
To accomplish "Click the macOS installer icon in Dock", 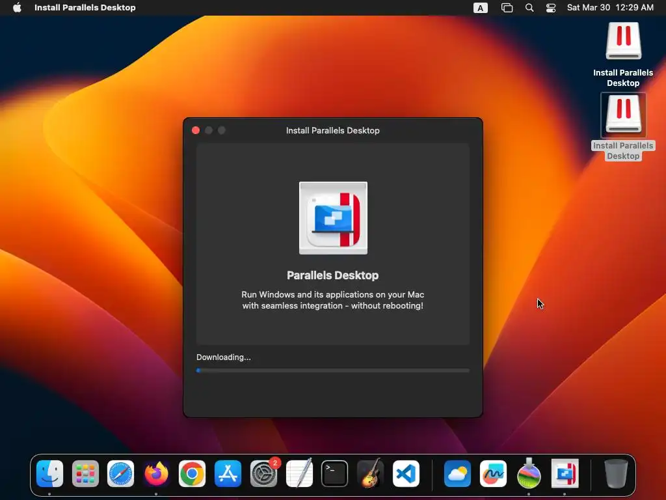I will pyautogui.click(x=529, y=473).
